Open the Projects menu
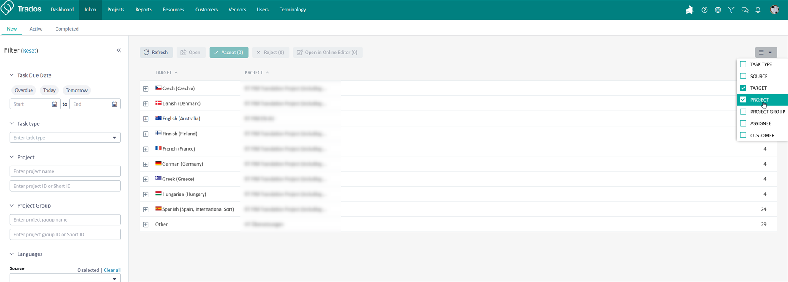Viewport: 788px width, 282px height. tap(116, 10)
